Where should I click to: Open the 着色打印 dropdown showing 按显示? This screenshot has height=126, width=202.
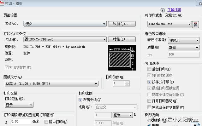point(184,41)
